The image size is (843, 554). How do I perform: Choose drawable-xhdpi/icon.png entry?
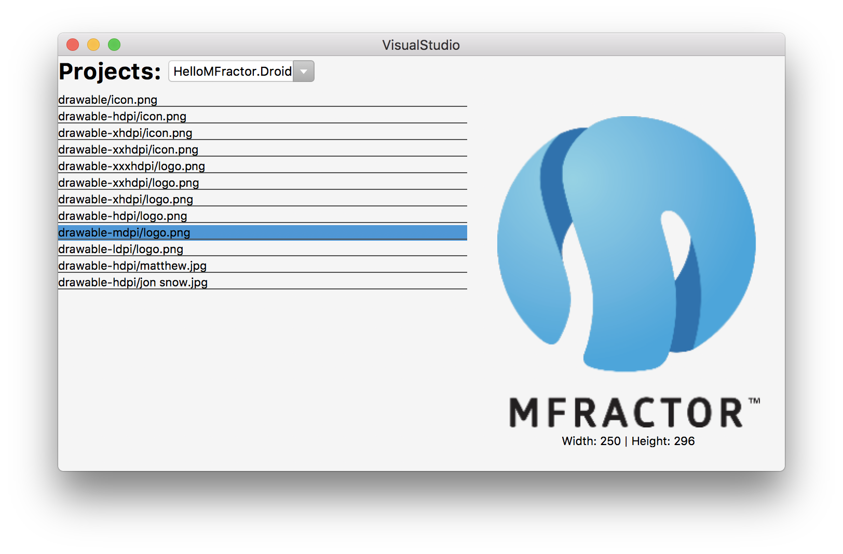point(263,132)
